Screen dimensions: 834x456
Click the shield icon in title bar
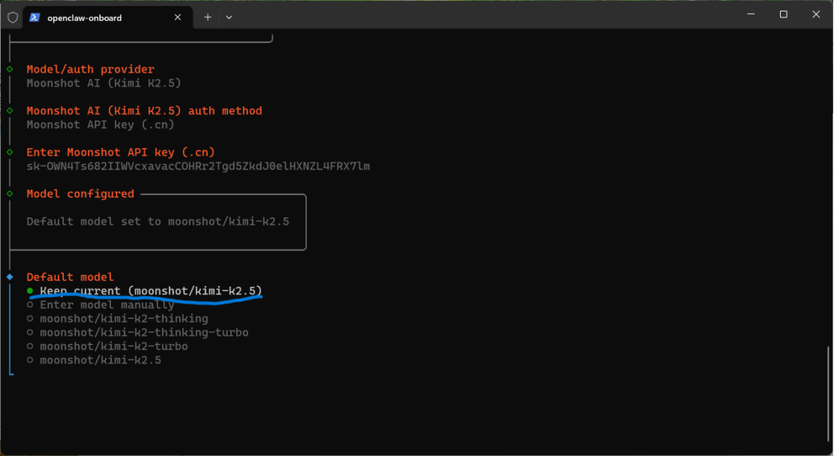(x=12, y=17)
